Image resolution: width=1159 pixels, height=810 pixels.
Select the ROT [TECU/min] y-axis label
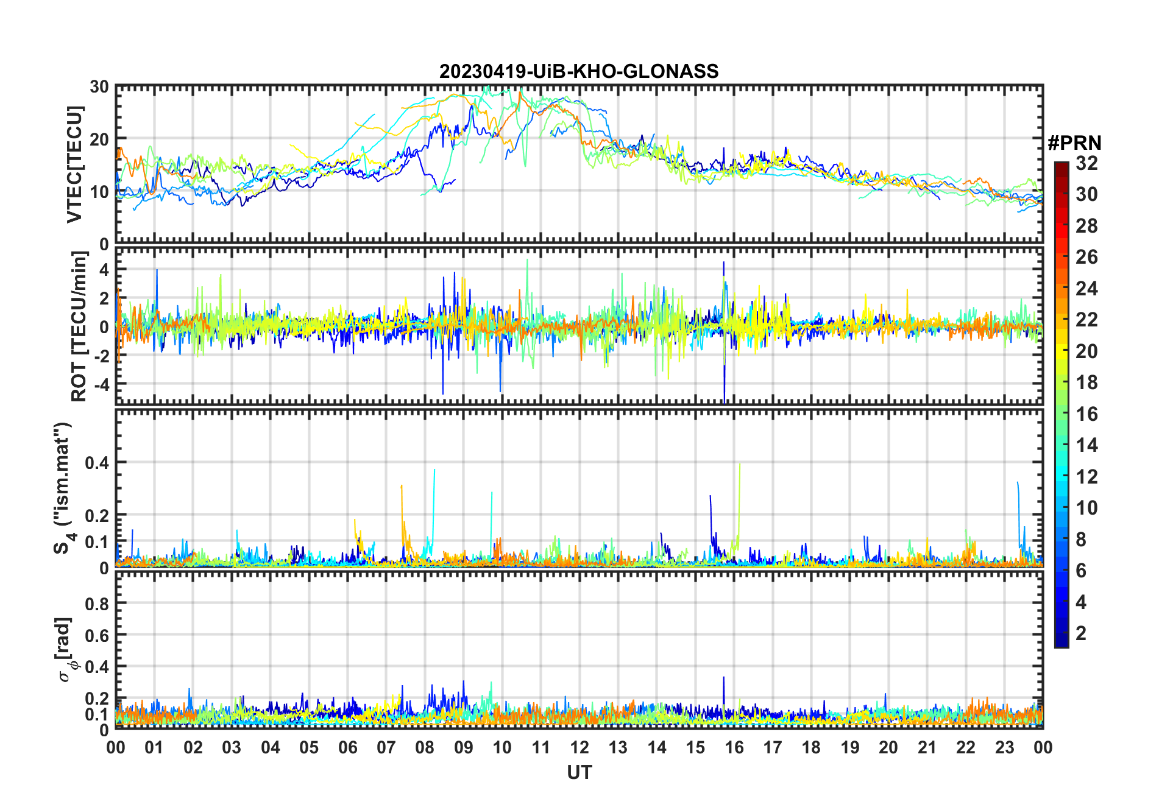[79, 326]
